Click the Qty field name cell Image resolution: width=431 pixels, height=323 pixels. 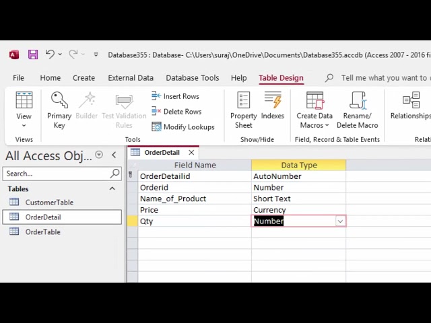[195, 221]
